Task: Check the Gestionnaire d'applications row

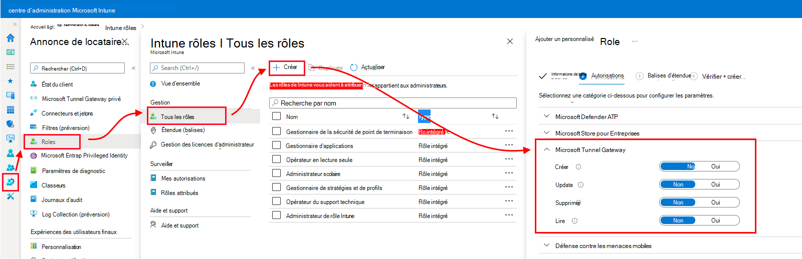Action: pyautogui.click(x=276, y=145)
